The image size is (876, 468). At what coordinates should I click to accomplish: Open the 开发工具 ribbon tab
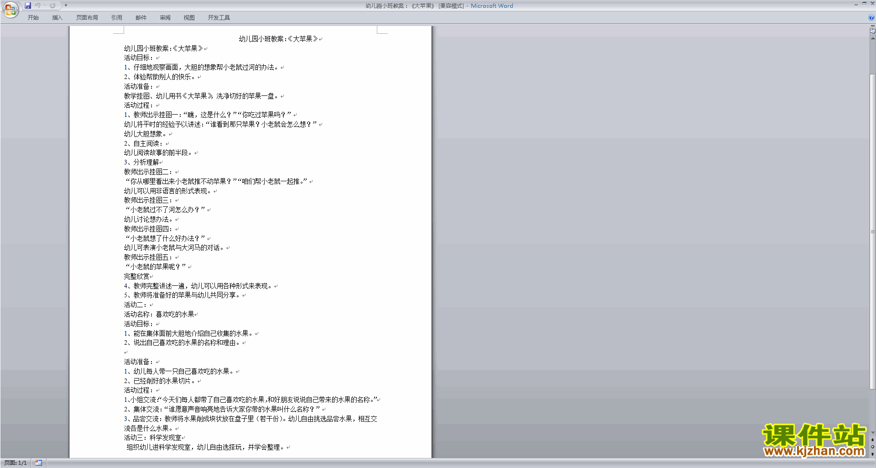click(219, 18)
